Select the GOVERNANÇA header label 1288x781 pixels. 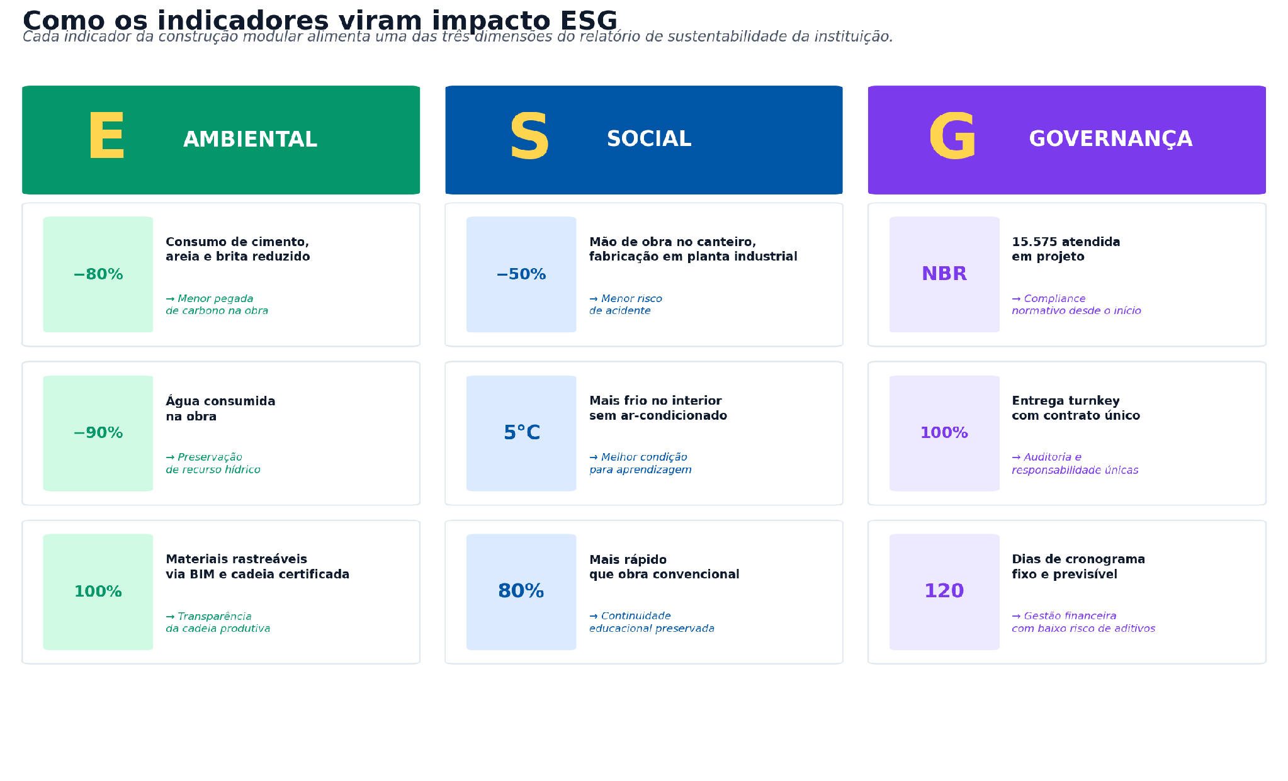click(1110, 139)
